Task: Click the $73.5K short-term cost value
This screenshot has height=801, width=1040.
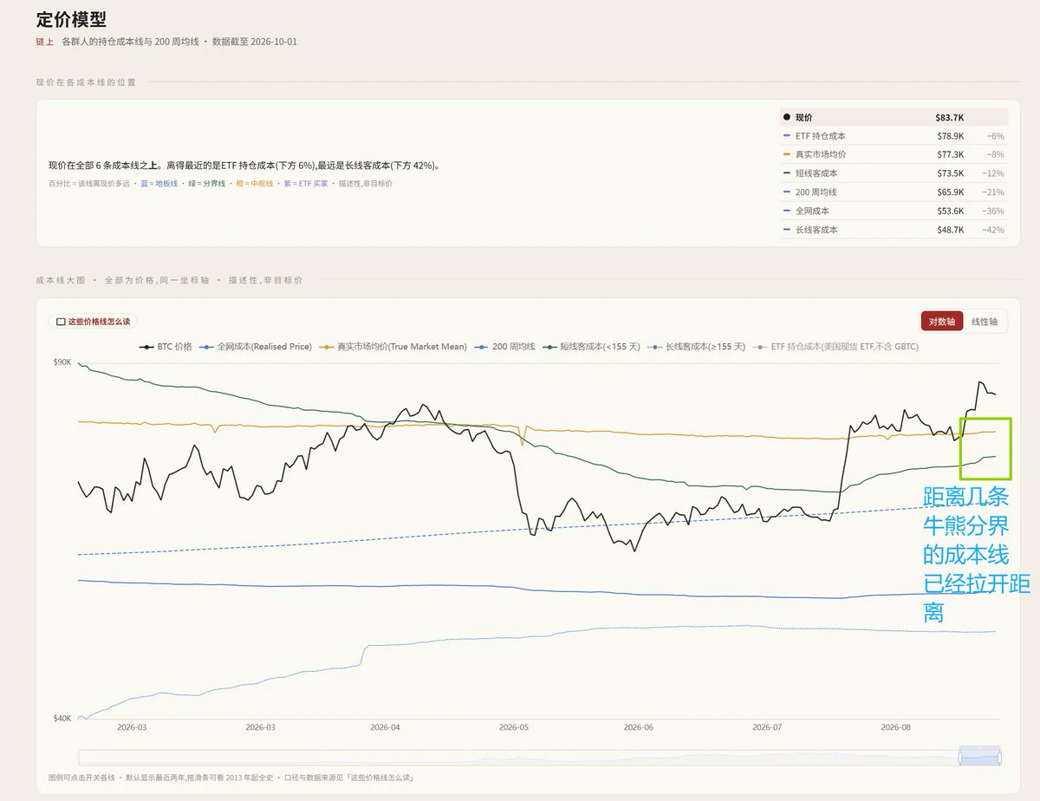Action: [x=950, y=173]
